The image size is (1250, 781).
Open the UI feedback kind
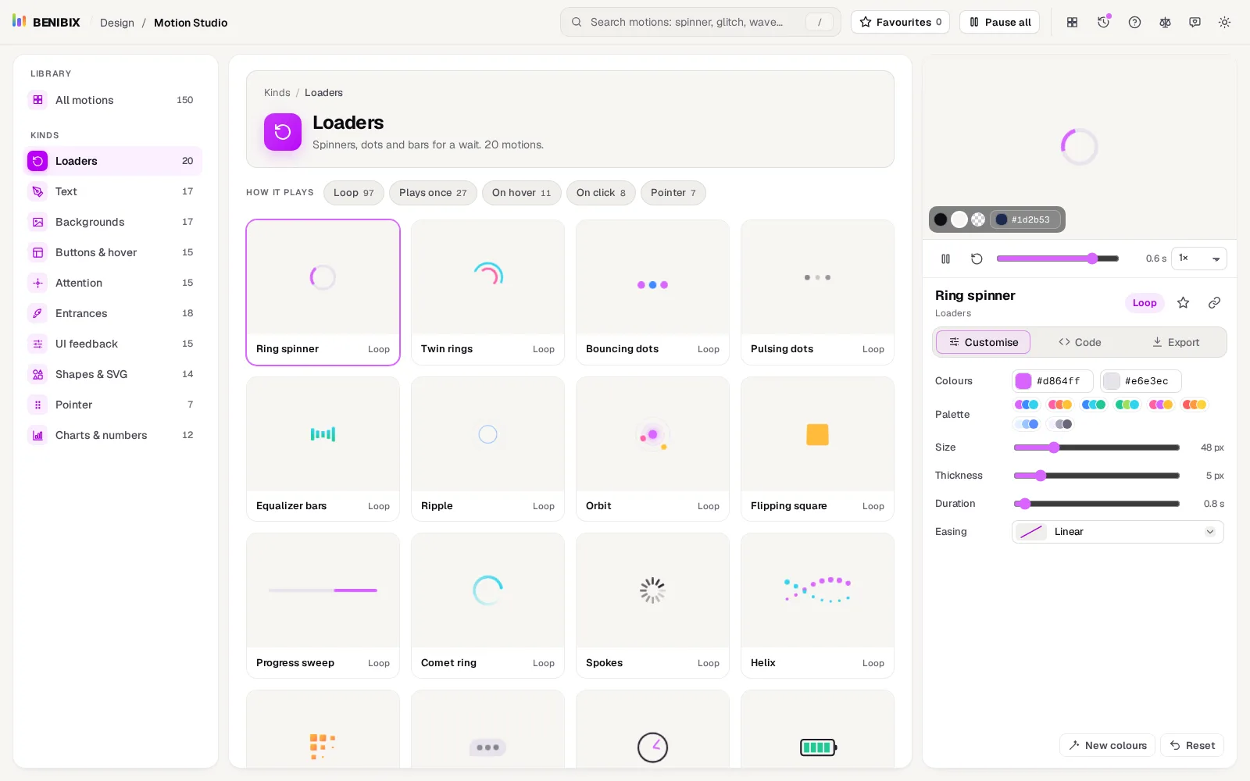pyautogui.click(x=113, y=344)
